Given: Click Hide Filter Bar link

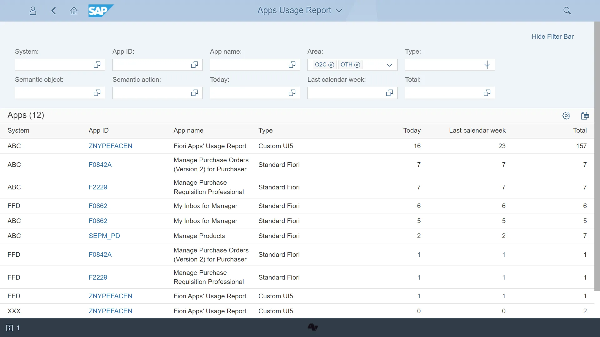Looking at the screenshot, I should 552,37.
